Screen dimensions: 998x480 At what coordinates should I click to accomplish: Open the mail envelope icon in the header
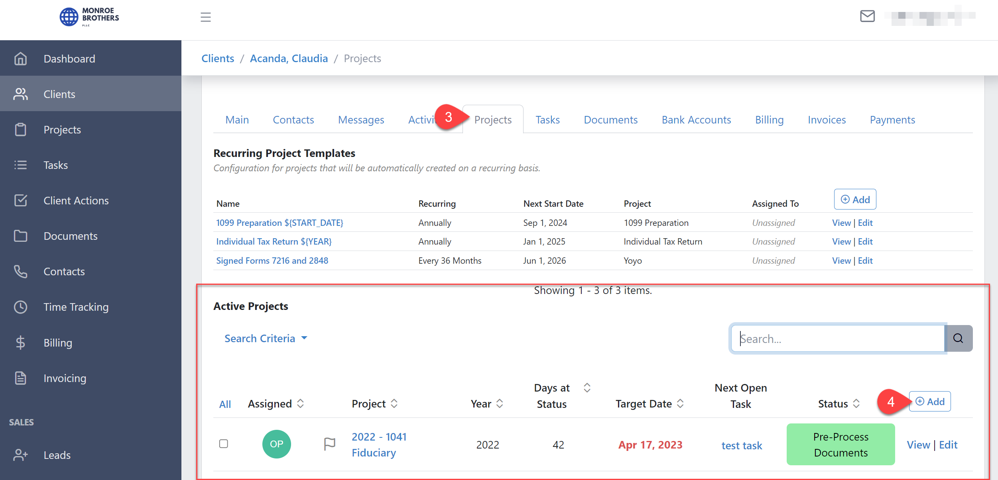867,17
